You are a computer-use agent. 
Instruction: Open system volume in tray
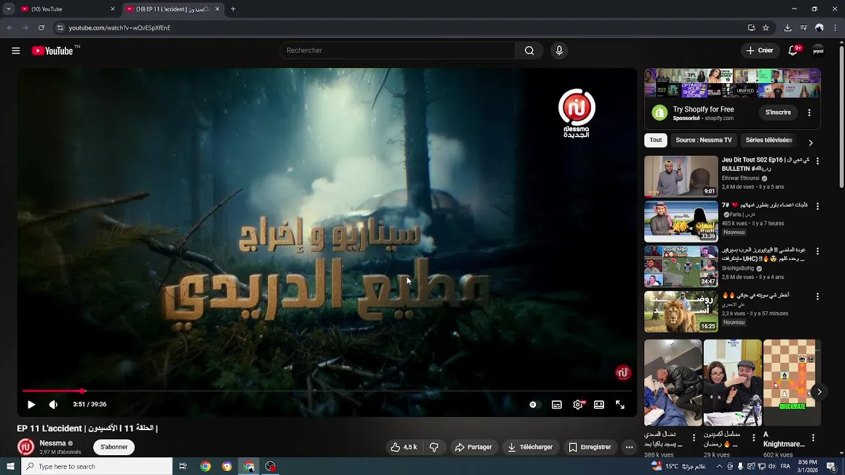click(772, 466)
